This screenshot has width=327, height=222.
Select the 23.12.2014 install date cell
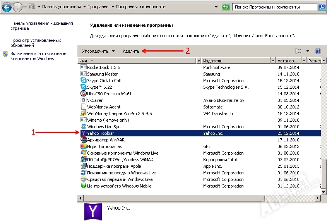288,133
